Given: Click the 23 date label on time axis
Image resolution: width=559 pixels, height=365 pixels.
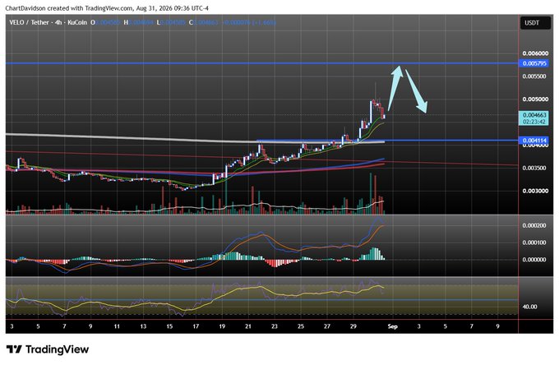Looking at the screenshot, I should (275, 326).
